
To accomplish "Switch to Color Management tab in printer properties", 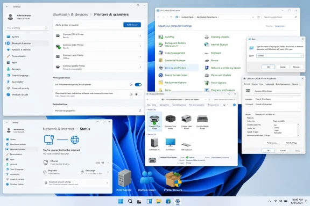I will tap(283, 84).
